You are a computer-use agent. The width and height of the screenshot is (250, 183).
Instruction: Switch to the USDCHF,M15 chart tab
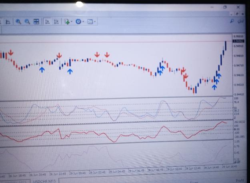[x=44, y=181]
